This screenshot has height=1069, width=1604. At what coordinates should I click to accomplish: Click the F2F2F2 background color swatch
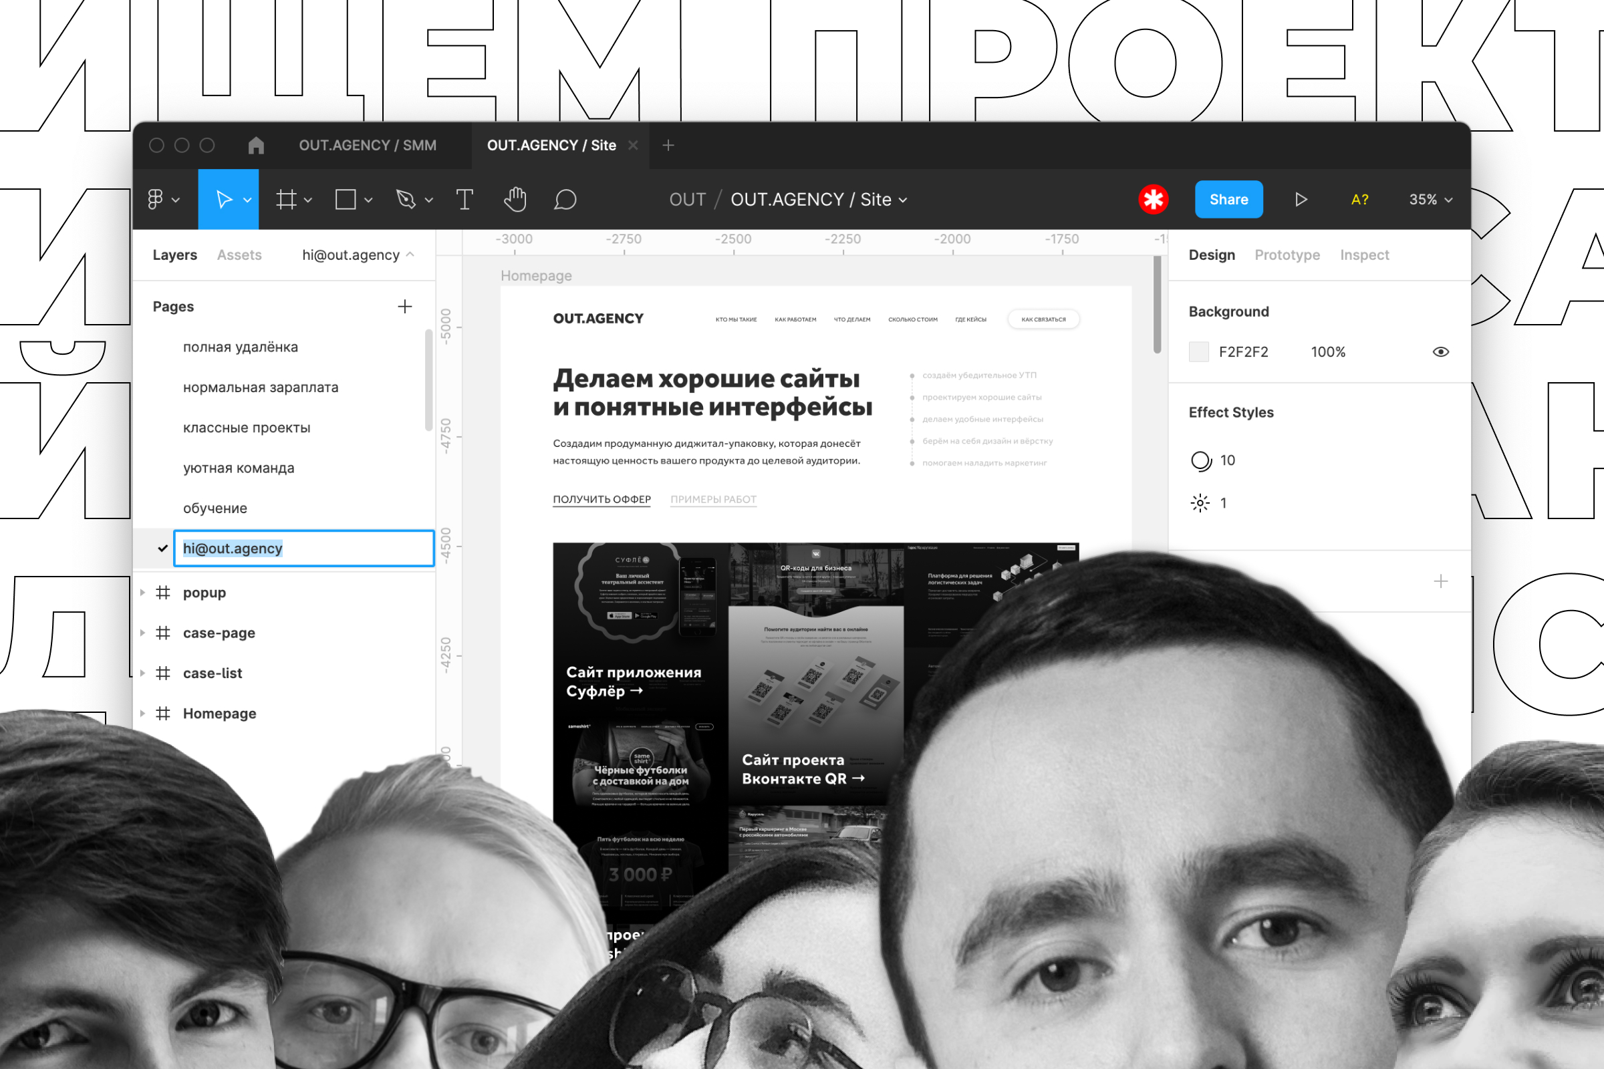coord(1199,352)
